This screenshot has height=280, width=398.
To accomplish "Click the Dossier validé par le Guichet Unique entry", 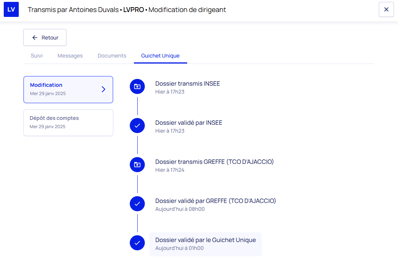I will pos(205,244).
